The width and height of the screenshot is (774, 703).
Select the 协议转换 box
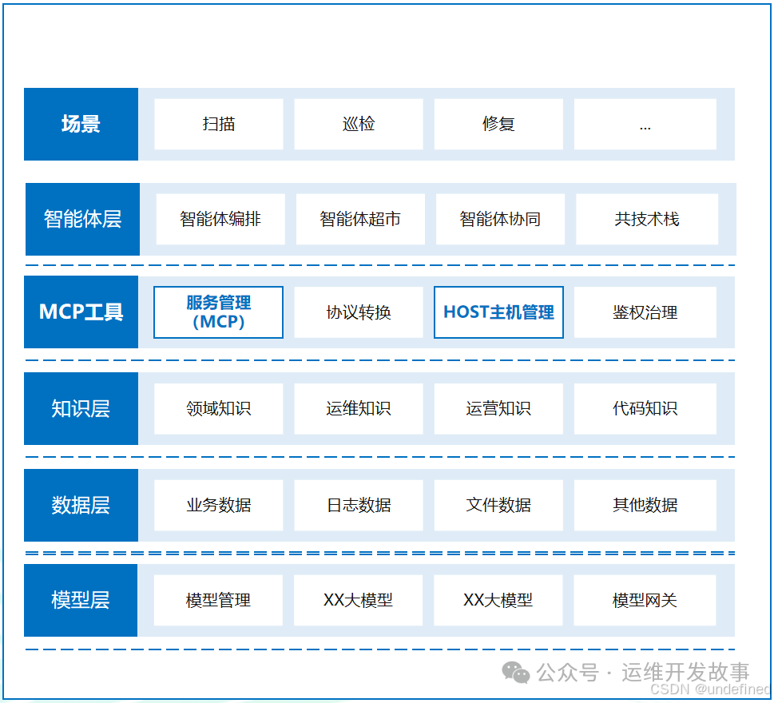pos(359,312)
